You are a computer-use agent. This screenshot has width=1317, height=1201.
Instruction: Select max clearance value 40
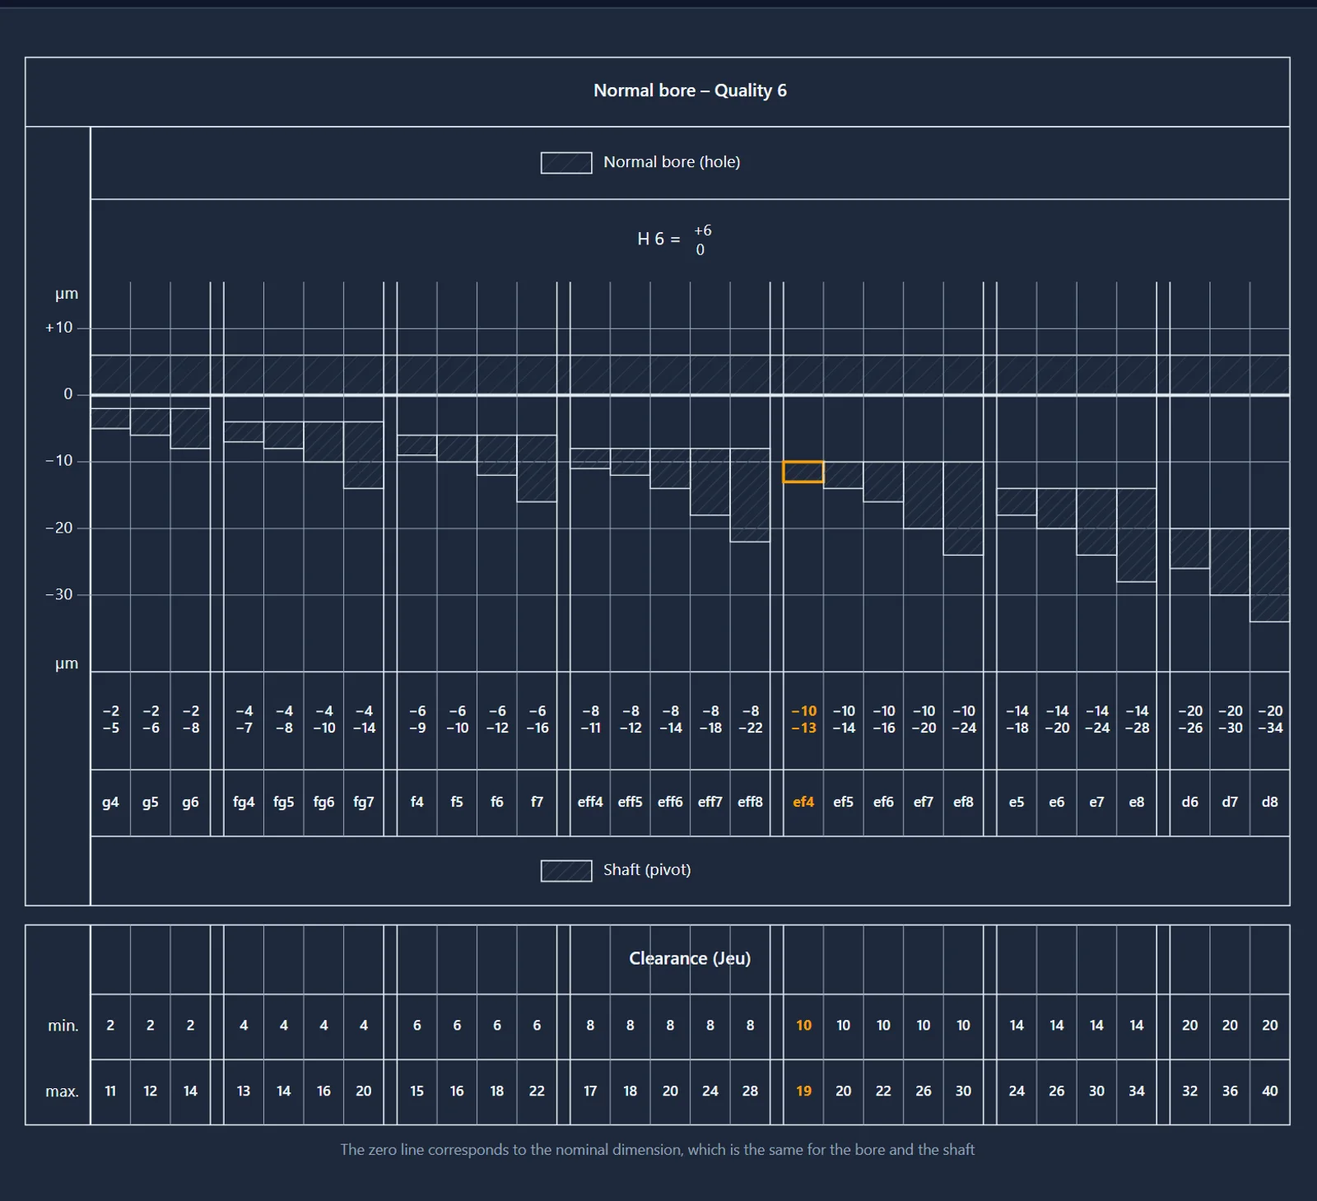1270,1092
